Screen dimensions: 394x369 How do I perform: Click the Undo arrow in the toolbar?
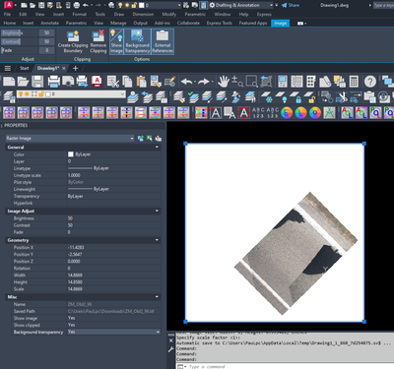coord(187,82)
